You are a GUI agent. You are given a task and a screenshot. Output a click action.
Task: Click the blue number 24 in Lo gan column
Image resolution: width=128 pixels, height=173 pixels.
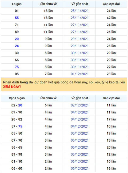17,46
